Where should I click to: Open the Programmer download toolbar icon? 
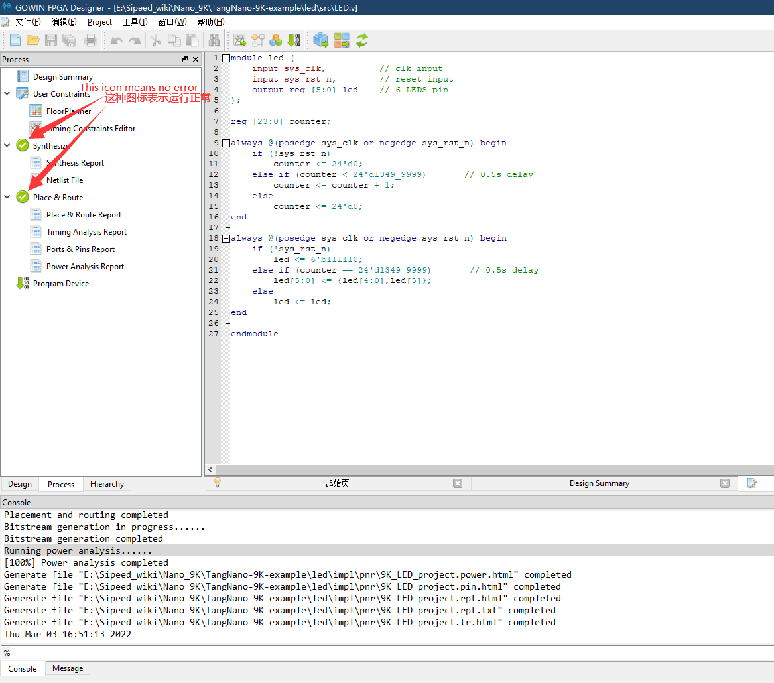tap(294, 40)
